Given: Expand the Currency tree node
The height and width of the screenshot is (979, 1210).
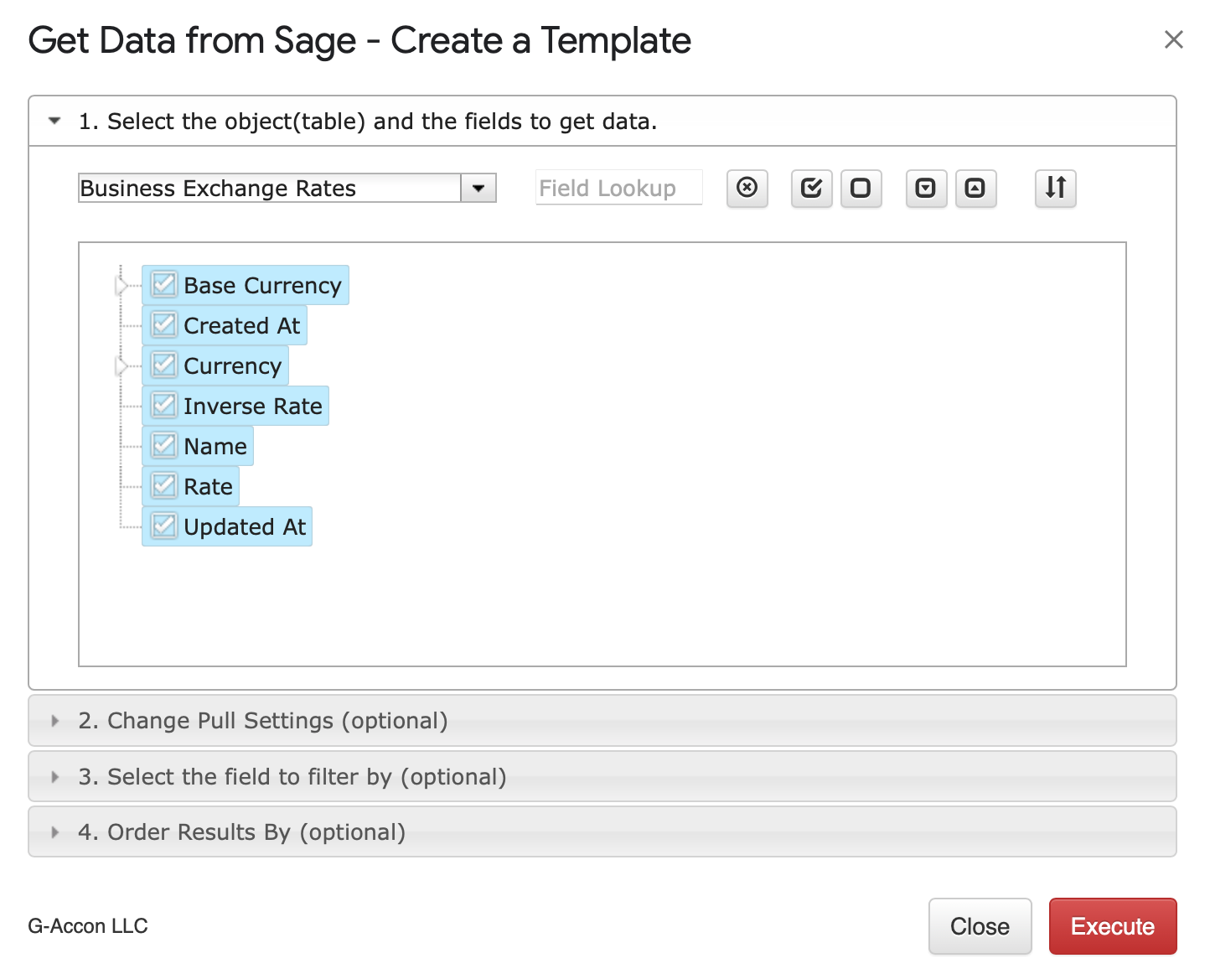Looking at the screenshot, I should coord(122,366).
